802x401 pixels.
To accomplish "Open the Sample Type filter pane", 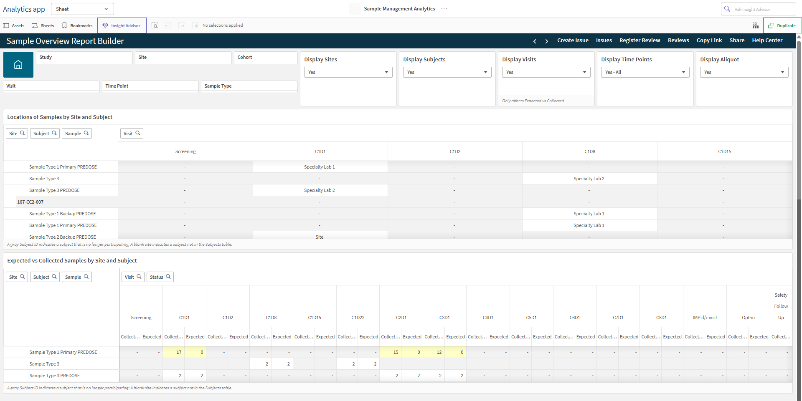I will [x=249, y=86].
